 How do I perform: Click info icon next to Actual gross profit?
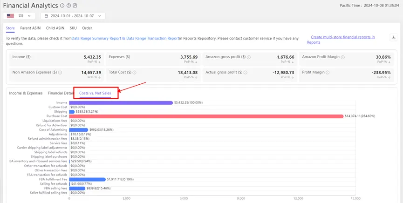[x=245, y=73]
